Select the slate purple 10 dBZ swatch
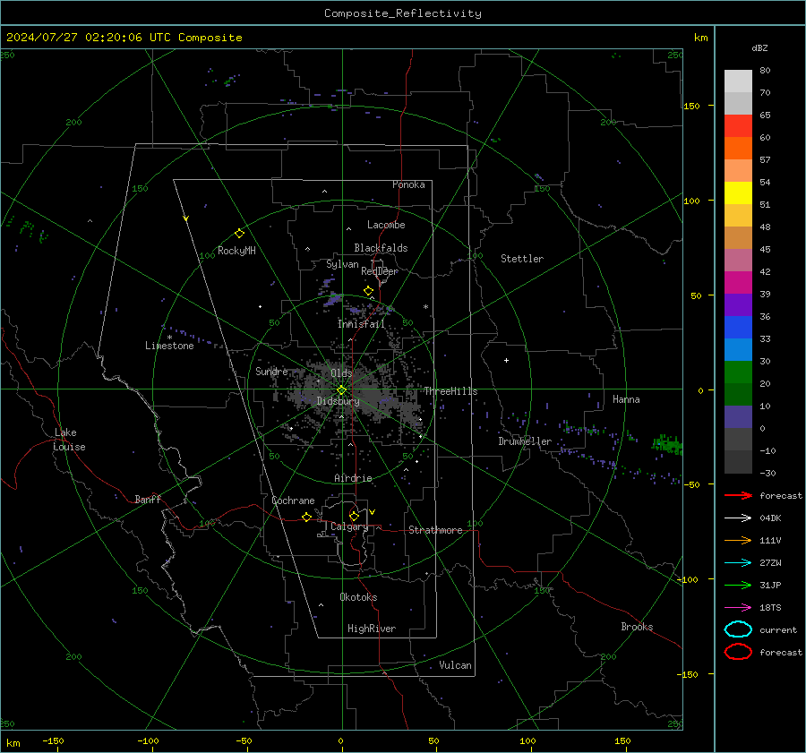Screen dimensions: 806x753 [x=738, y=416]
